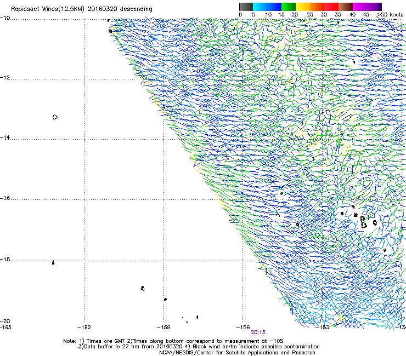Pick the blue 10-15 knots legend segment
This screenshot has height=356, width=406.
point(274,7)
